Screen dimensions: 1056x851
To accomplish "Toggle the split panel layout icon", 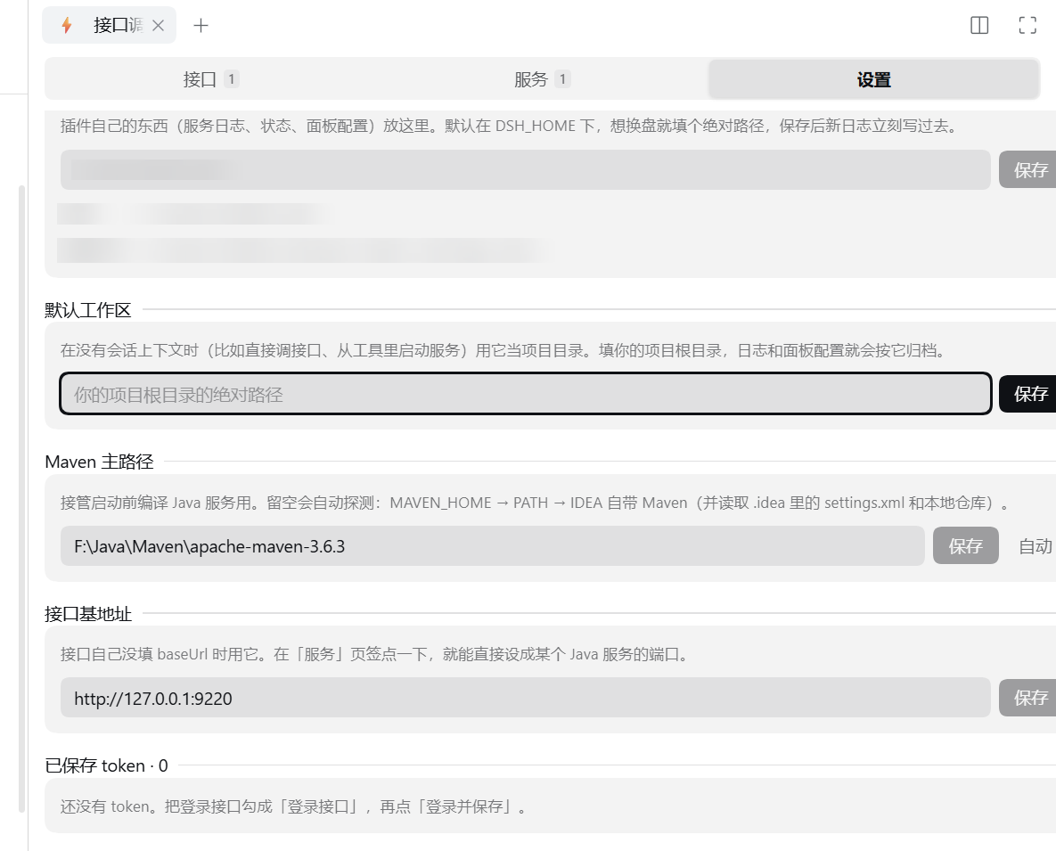I will click(x=979, y=26).
